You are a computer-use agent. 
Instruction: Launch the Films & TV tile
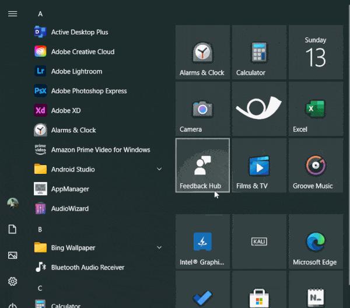(x=259, y=166)
